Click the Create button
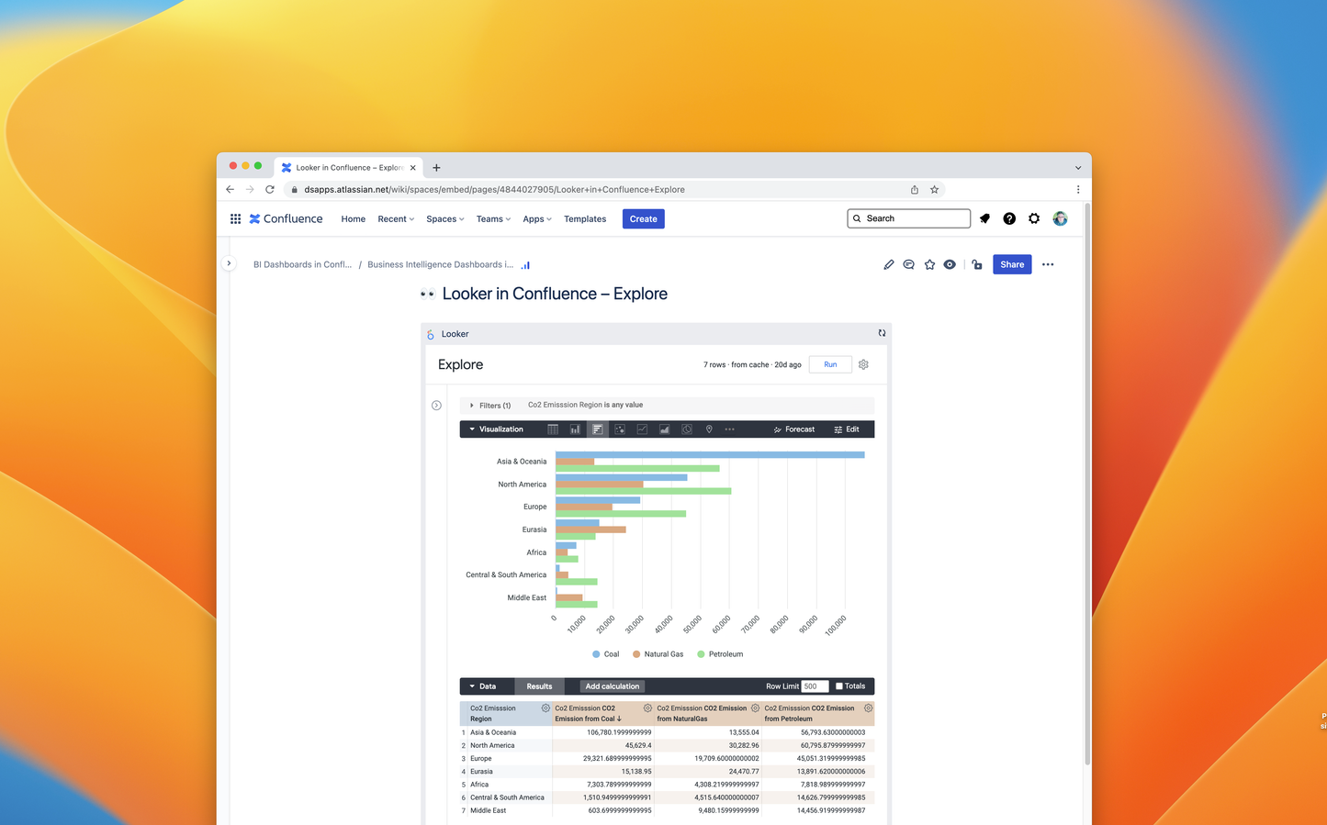Screen dimensions: 1327x825 [644, 219]
